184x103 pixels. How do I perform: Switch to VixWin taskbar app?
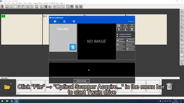(x=12, y=101)
